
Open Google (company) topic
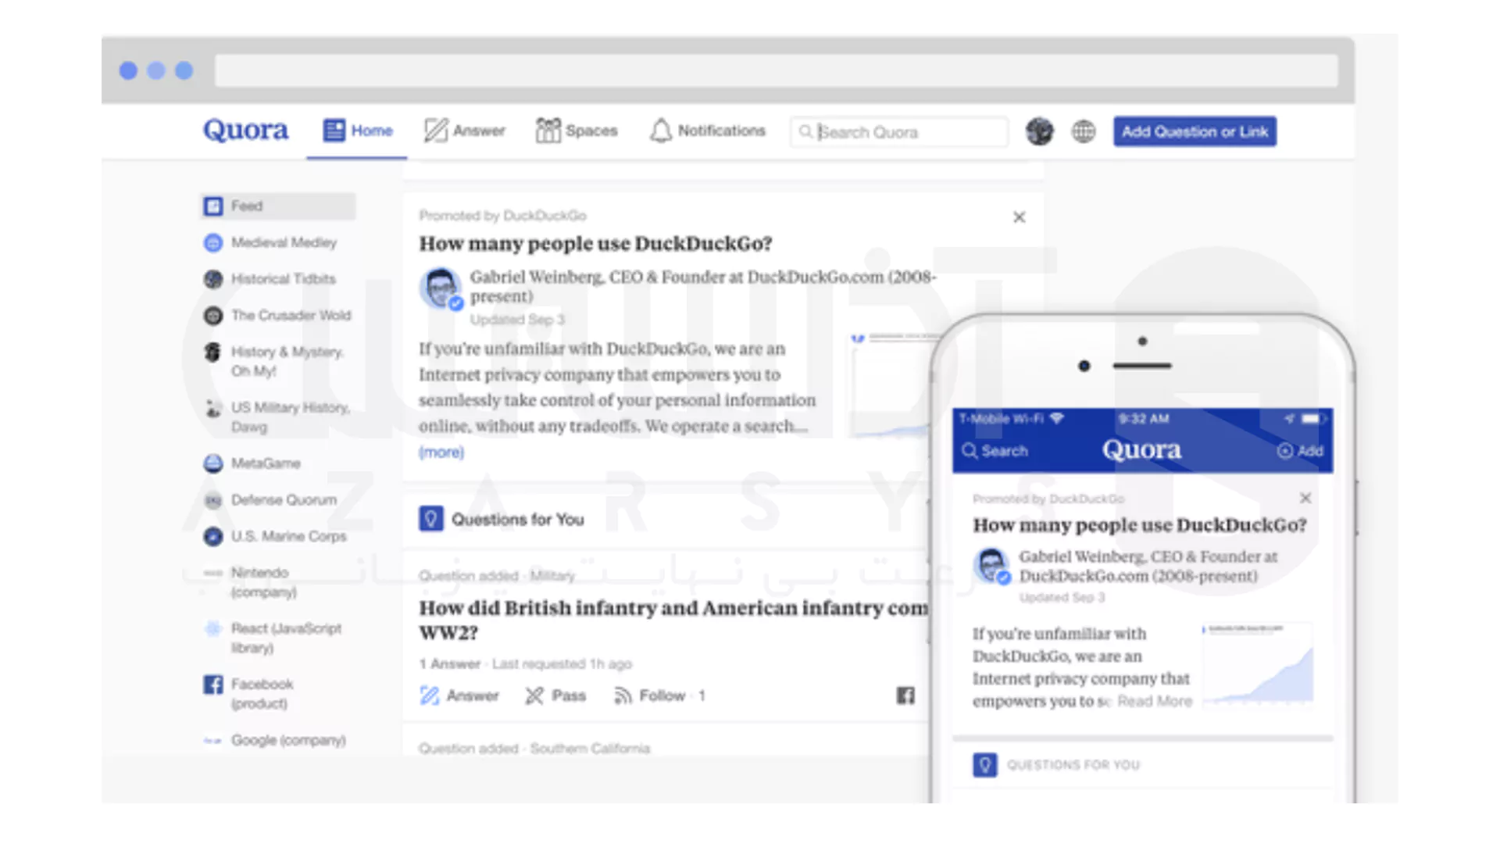(274, 740)
